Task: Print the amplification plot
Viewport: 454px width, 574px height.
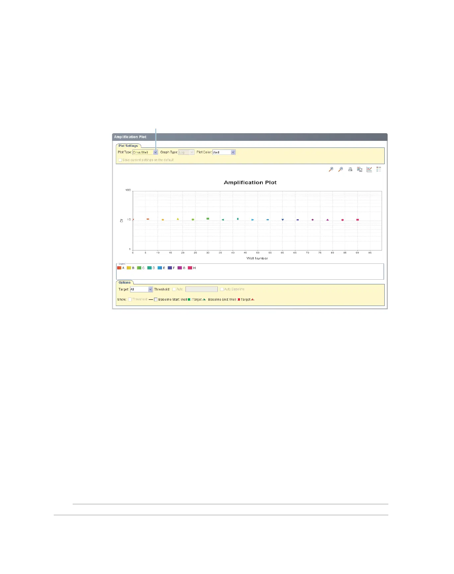Action: point(350,169)
